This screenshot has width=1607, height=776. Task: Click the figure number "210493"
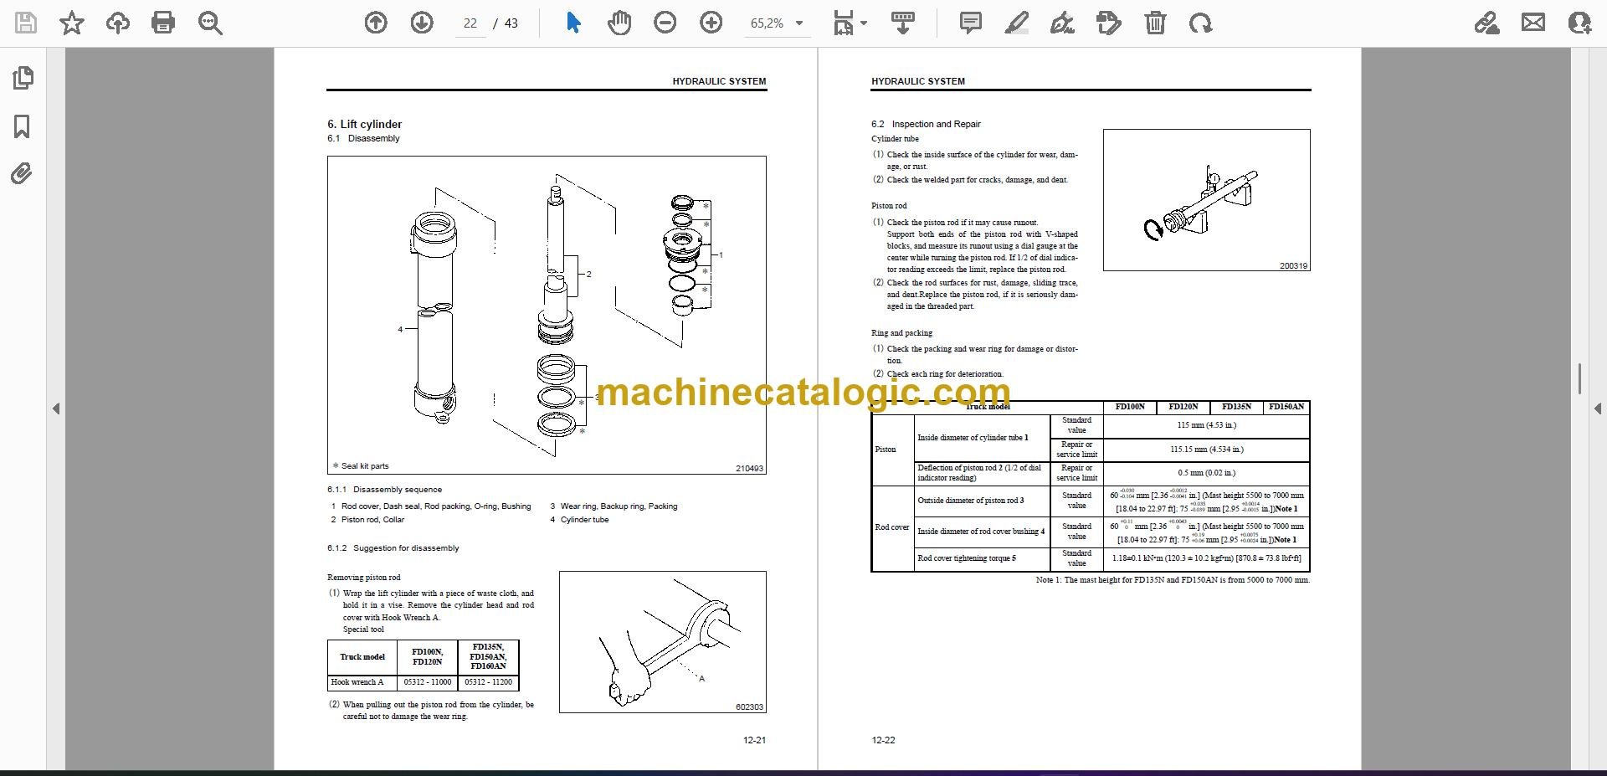pos(749,469)
